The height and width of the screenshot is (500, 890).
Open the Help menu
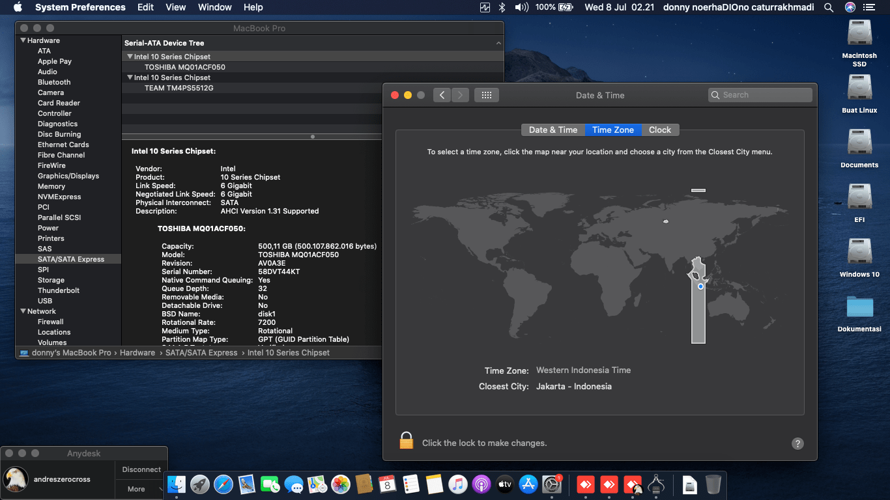click(253, 7)
